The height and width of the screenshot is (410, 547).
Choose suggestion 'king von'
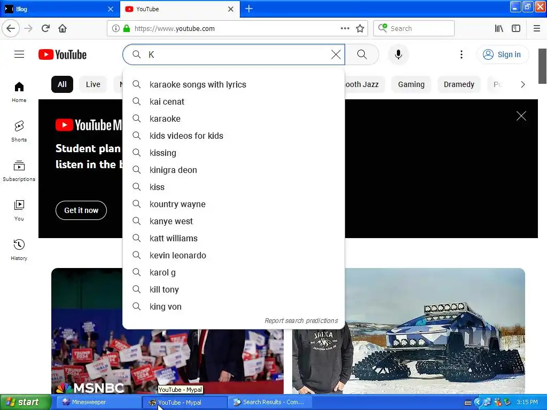tap(234, 306)
